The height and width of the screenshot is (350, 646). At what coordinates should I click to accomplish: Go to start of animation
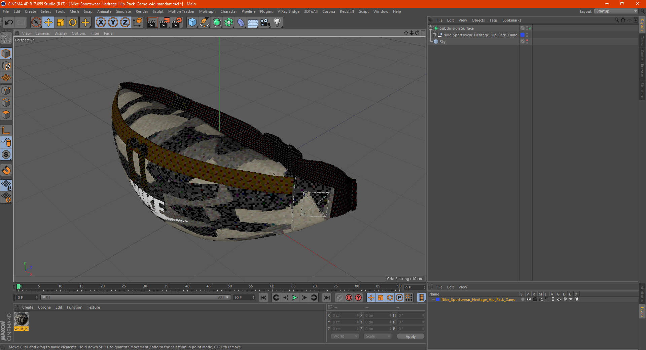point(263,297)
